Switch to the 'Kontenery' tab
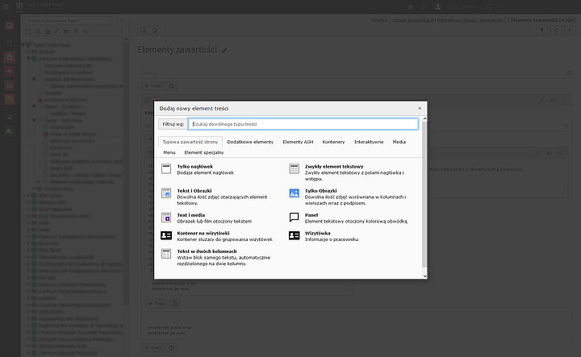 click(x=333, y=142)
